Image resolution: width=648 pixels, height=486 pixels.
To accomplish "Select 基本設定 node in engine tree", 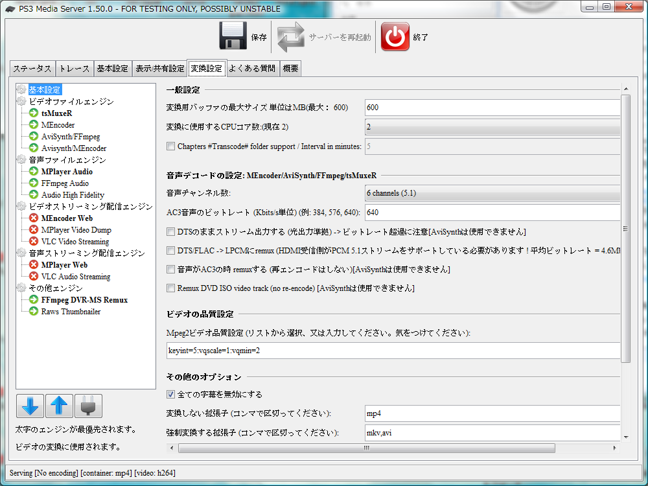I will pyautogui.click(x=45, y=89).
